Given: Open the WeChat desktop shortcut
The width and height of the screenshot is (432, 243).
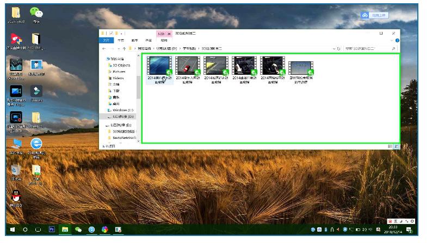Looking at the screenshot, I should (36, 15).
